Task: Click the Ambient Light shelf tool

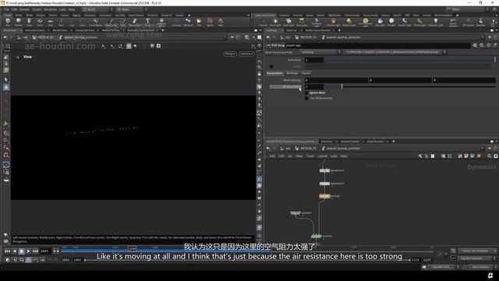Action: tap(436, 22)
